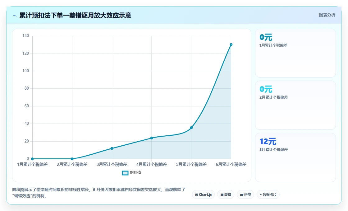The image size is (348, 211).
Task: Click x-axis label 4月累计个税偏差
Action: pos(152,164)
